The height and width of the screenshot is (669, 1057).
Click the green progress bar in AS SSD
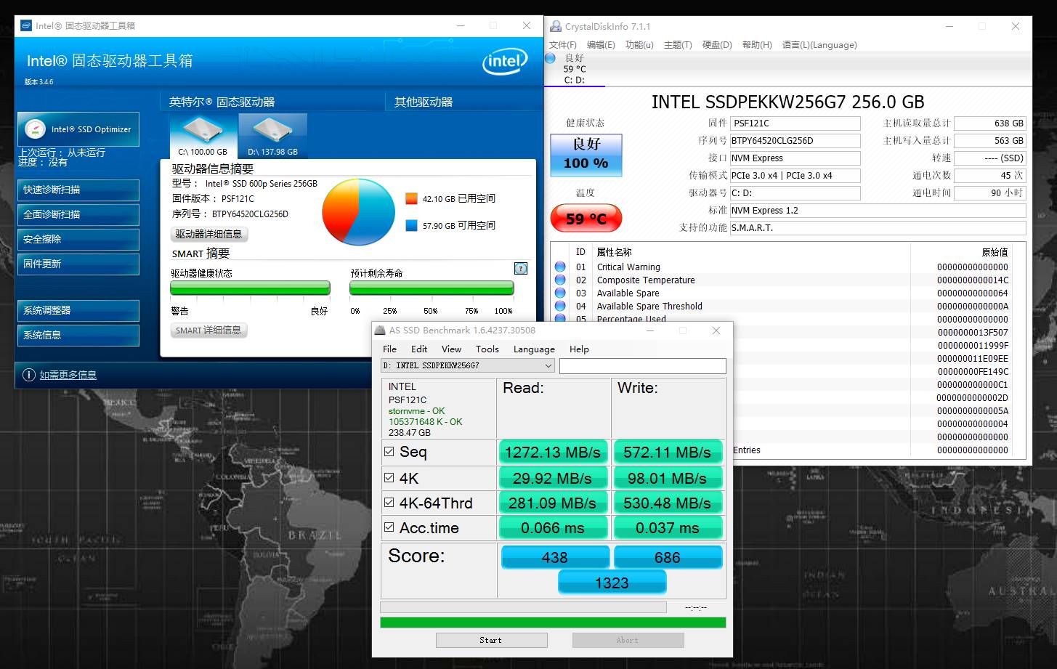553,623
